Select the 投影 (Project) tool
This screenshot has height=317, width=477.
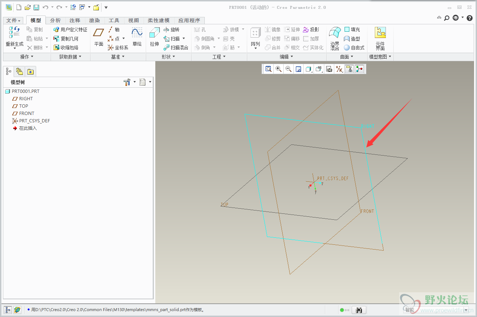[x=311, y=29]
